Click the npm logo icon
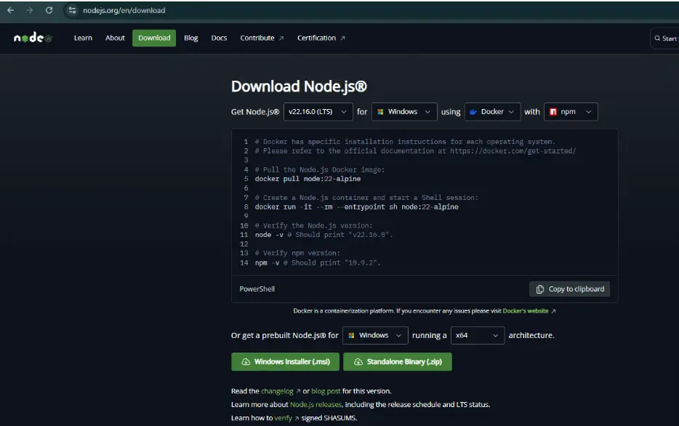The image size is (679, 426). pos(553,112)
